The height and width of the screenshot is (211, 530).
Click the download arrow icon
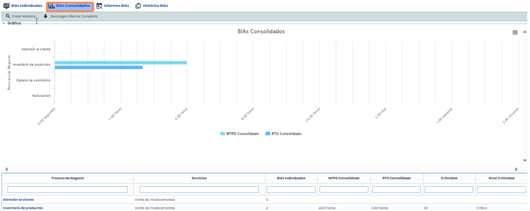click(45, 17)
